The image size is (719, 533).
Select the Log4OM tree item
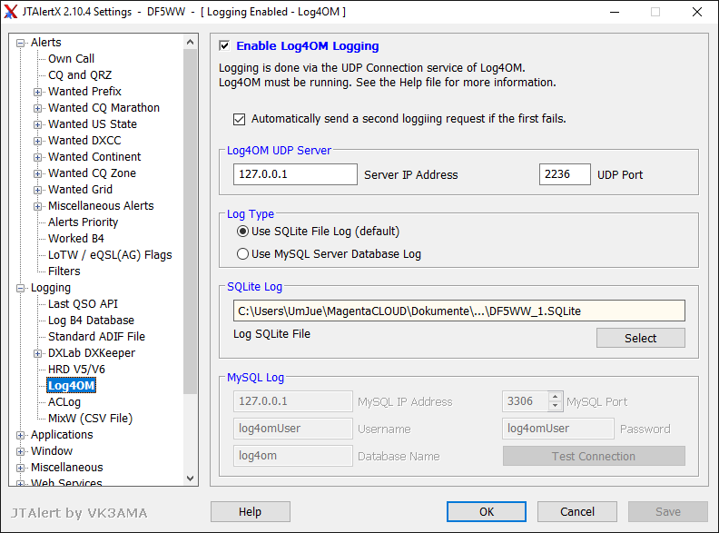point(72,386)
